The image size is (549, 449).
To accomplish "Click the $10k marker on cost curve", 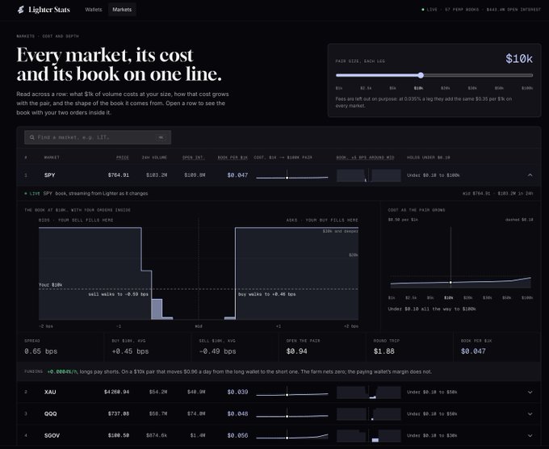I will click(451, 283).
